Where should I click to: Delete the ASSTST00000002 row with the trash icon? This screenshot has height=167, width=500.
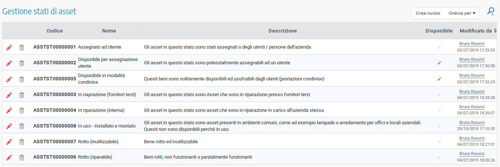tap(22, 63)
